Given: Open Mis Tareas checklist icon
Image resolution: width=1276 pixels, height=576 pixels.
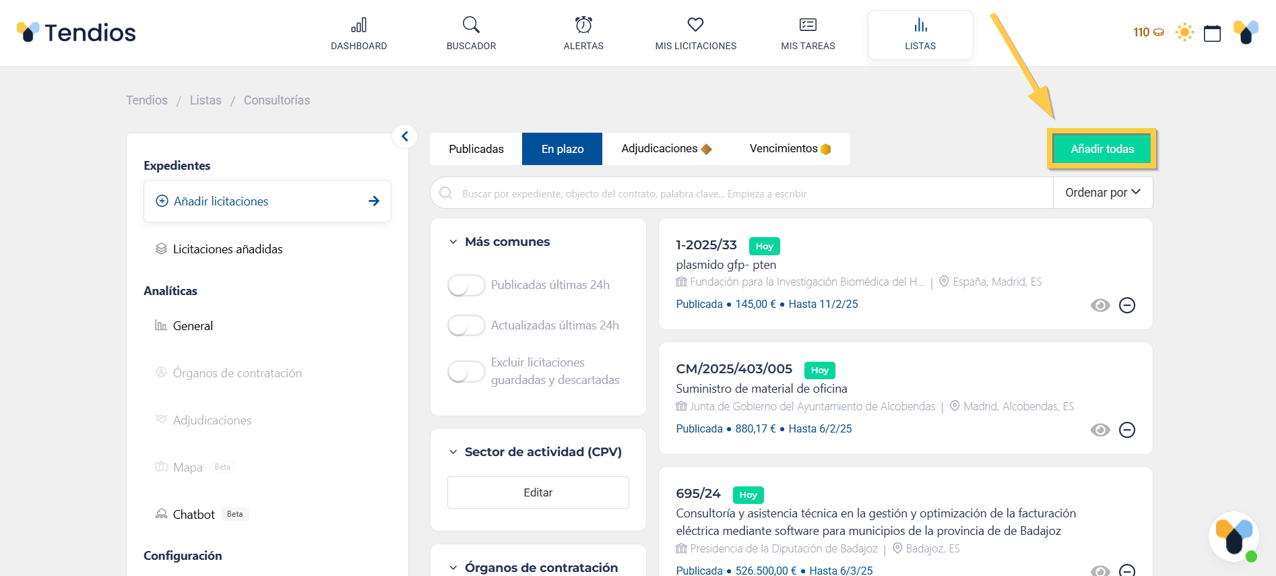Looking at the screenshot, I should point(808,26).
